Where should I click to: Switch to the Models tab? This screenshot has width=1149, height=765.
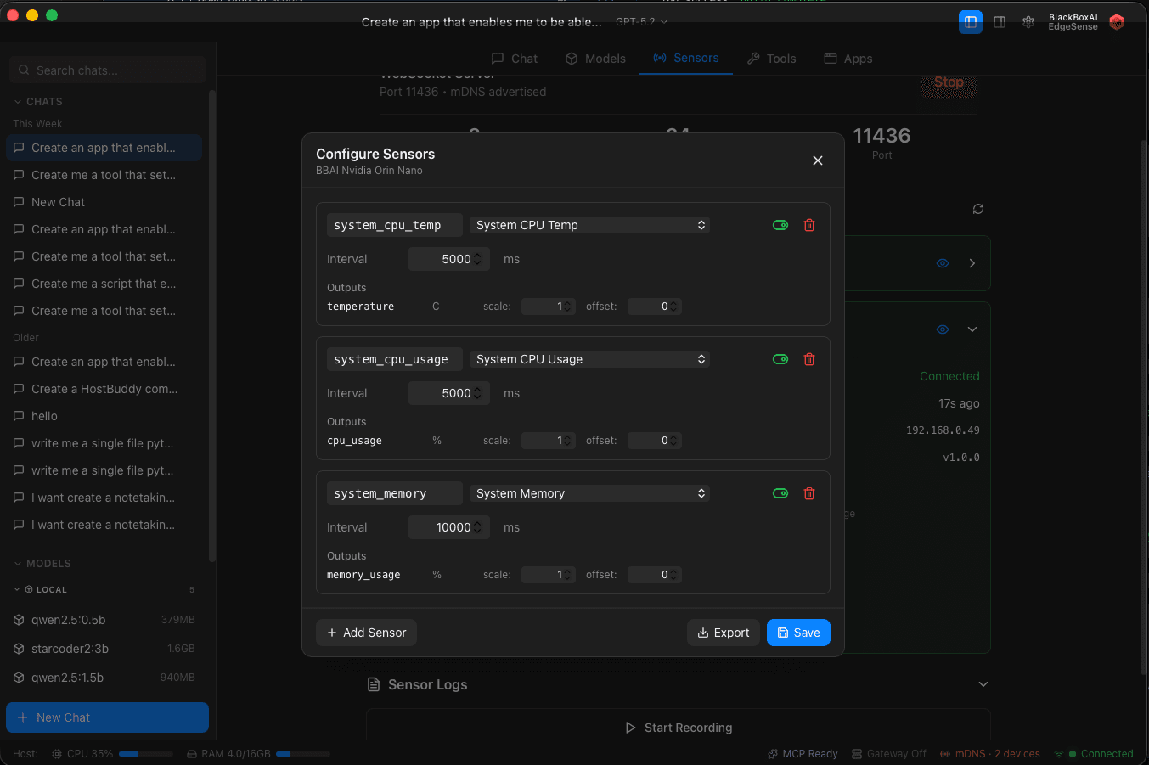[x=595, y=59]
